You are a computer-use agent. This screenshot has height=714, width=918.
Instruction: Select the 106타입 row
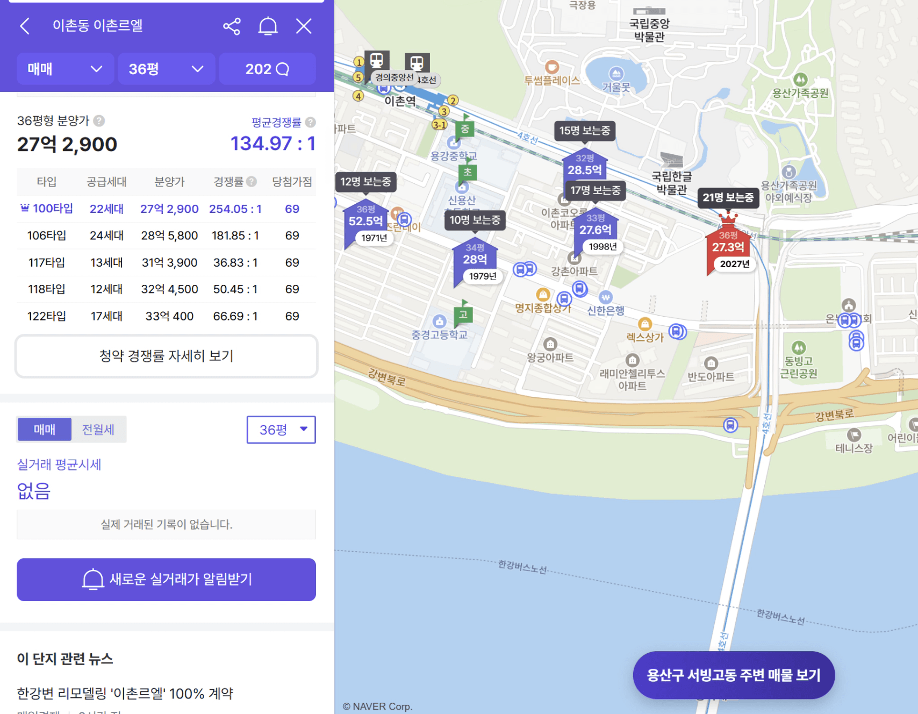point(166,235)
